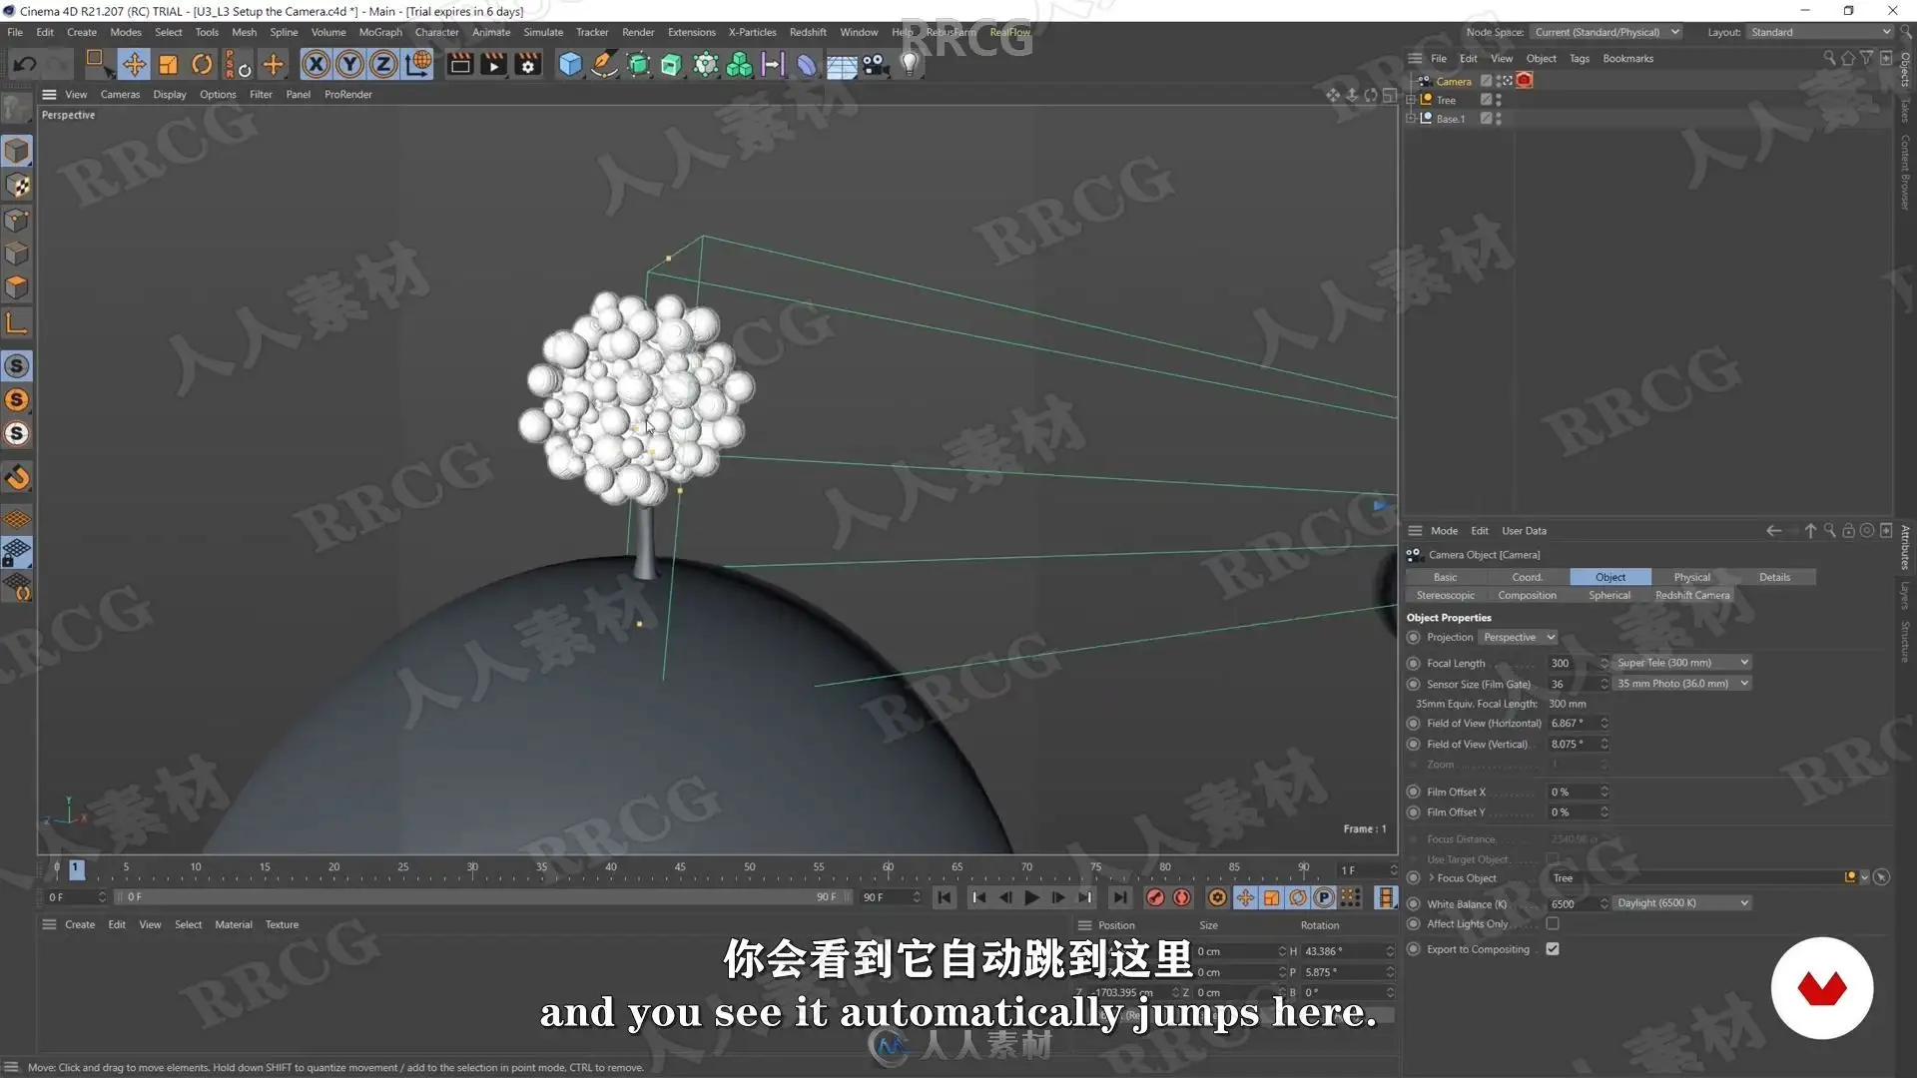Open the Node Space dropdown
This screenshot has width=1917, height=1078.
1607,32
